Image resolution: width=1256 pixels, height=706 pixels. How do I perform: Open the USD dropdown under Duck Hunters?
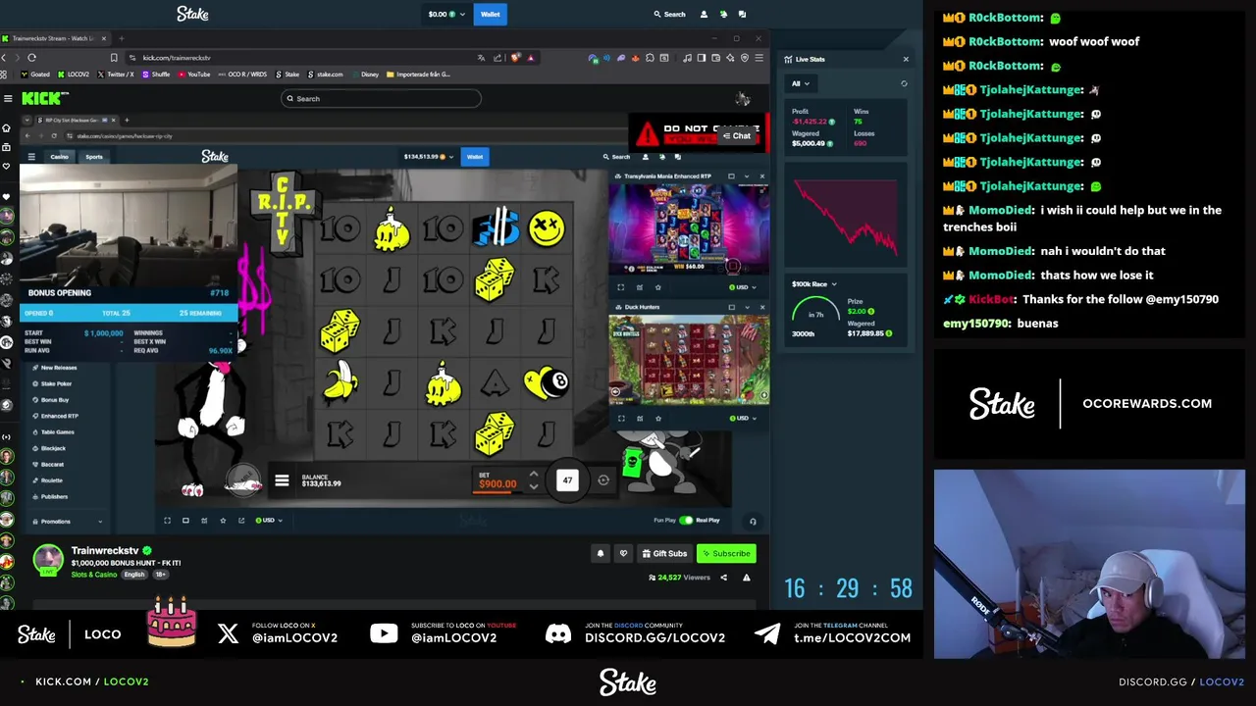(x=741, y=418)
